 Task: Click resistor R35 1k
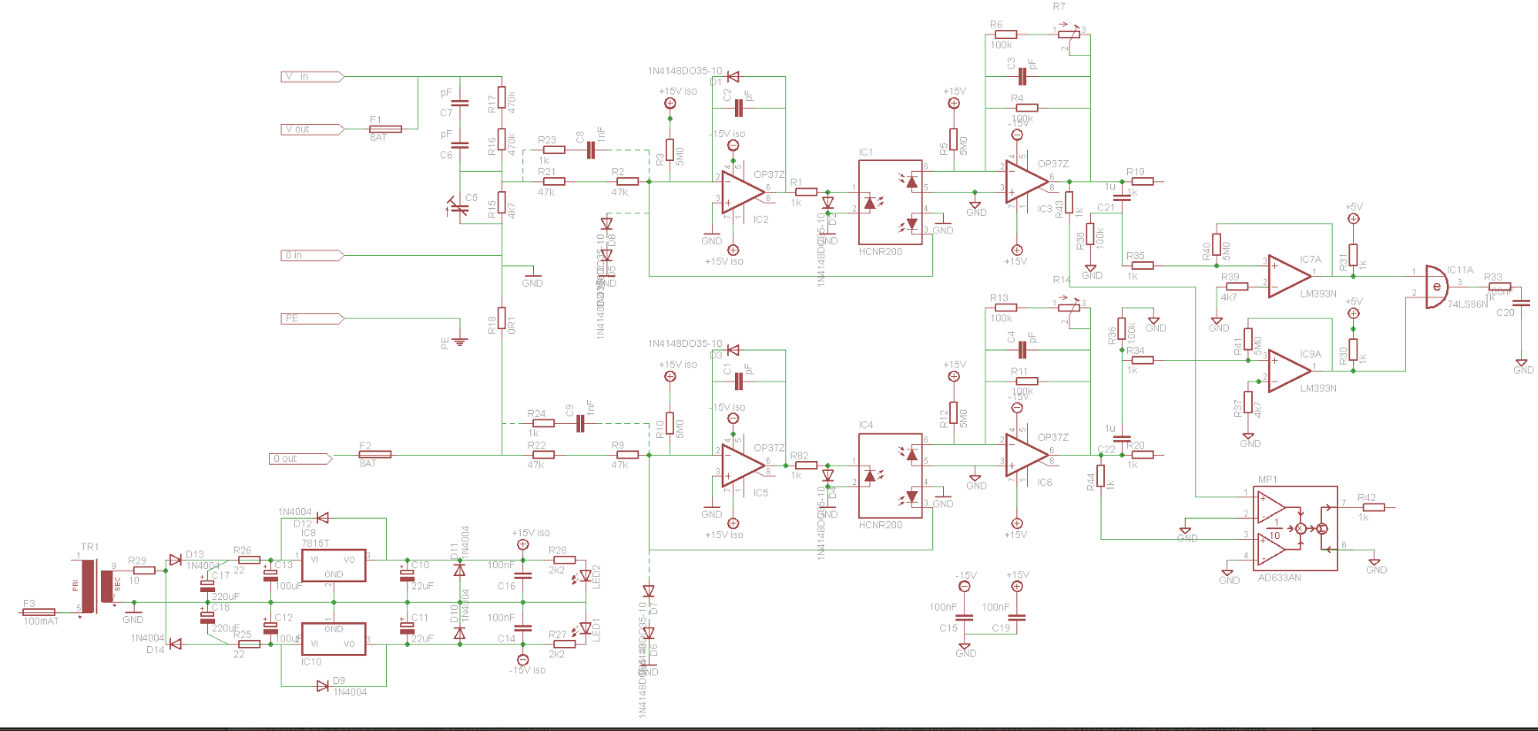click(1142, 265)
